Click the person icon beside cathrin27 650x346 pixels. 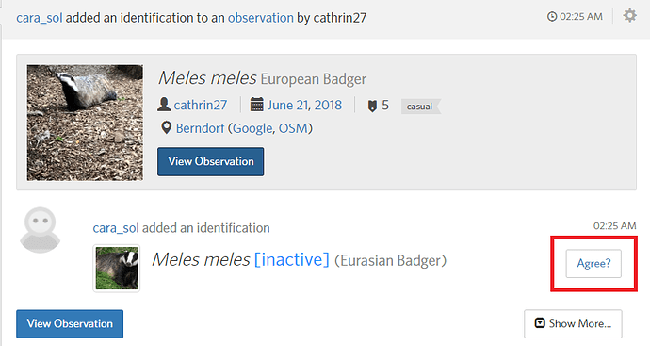tap(164, 105)
